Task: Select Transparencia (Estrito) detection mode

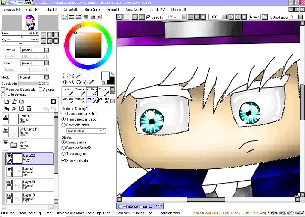Action: (x=63, y=113)
